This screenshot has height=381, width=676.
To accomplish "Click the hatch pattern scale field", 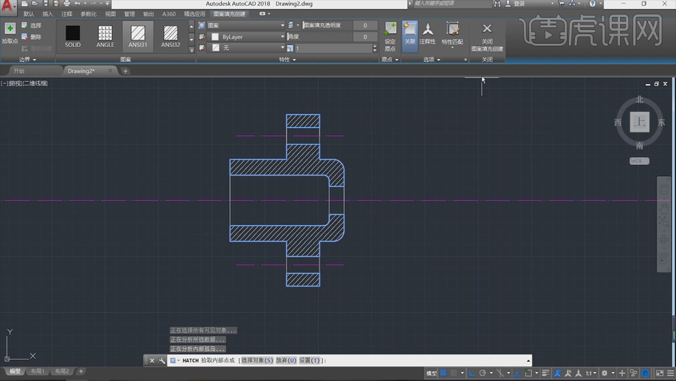I will tap(333, 48).
